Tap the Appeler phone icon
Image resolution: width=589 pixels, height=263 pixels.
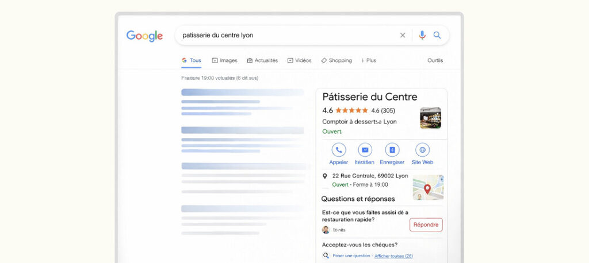click(338, 150)
